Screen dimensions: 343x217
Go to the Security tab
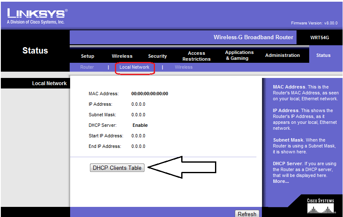click(157, 56)
